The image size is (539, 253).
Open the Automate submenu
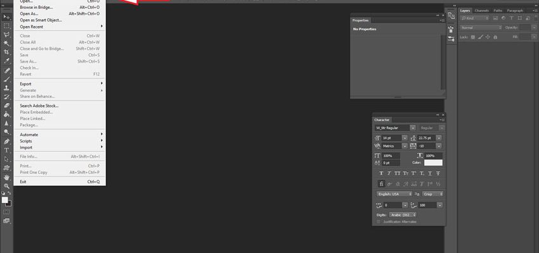(60, 135)
